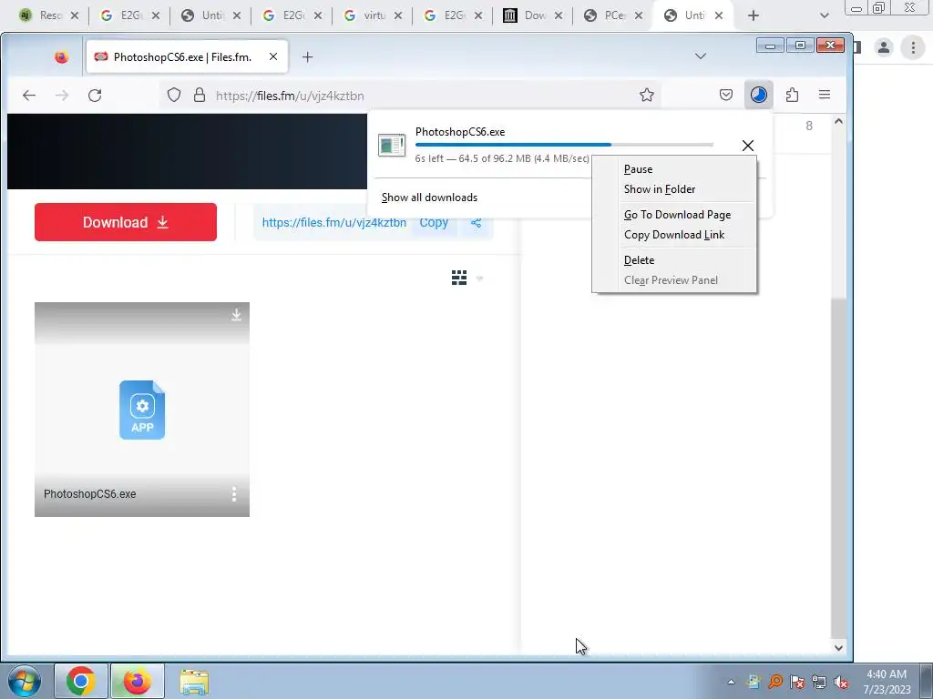Cancel the PhotoshopCS6.exe download with the X

tap(748, 146)
